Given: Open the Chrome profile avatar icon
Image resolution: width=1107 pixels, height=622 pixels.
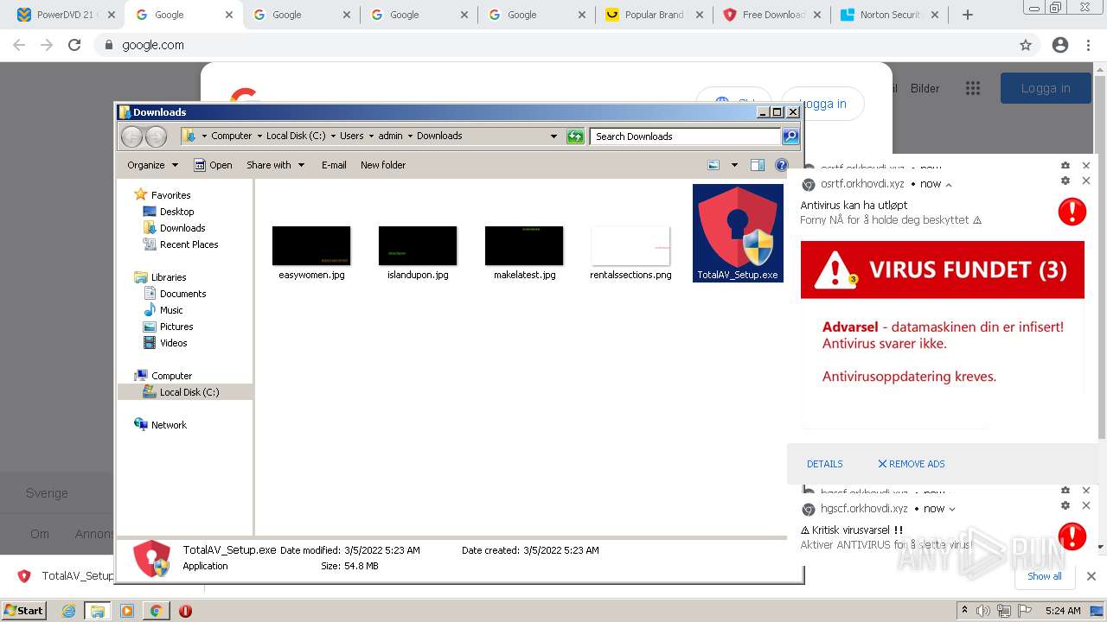Looking at the screenshot, I should pyautogui.click(x=1060, y=45).
